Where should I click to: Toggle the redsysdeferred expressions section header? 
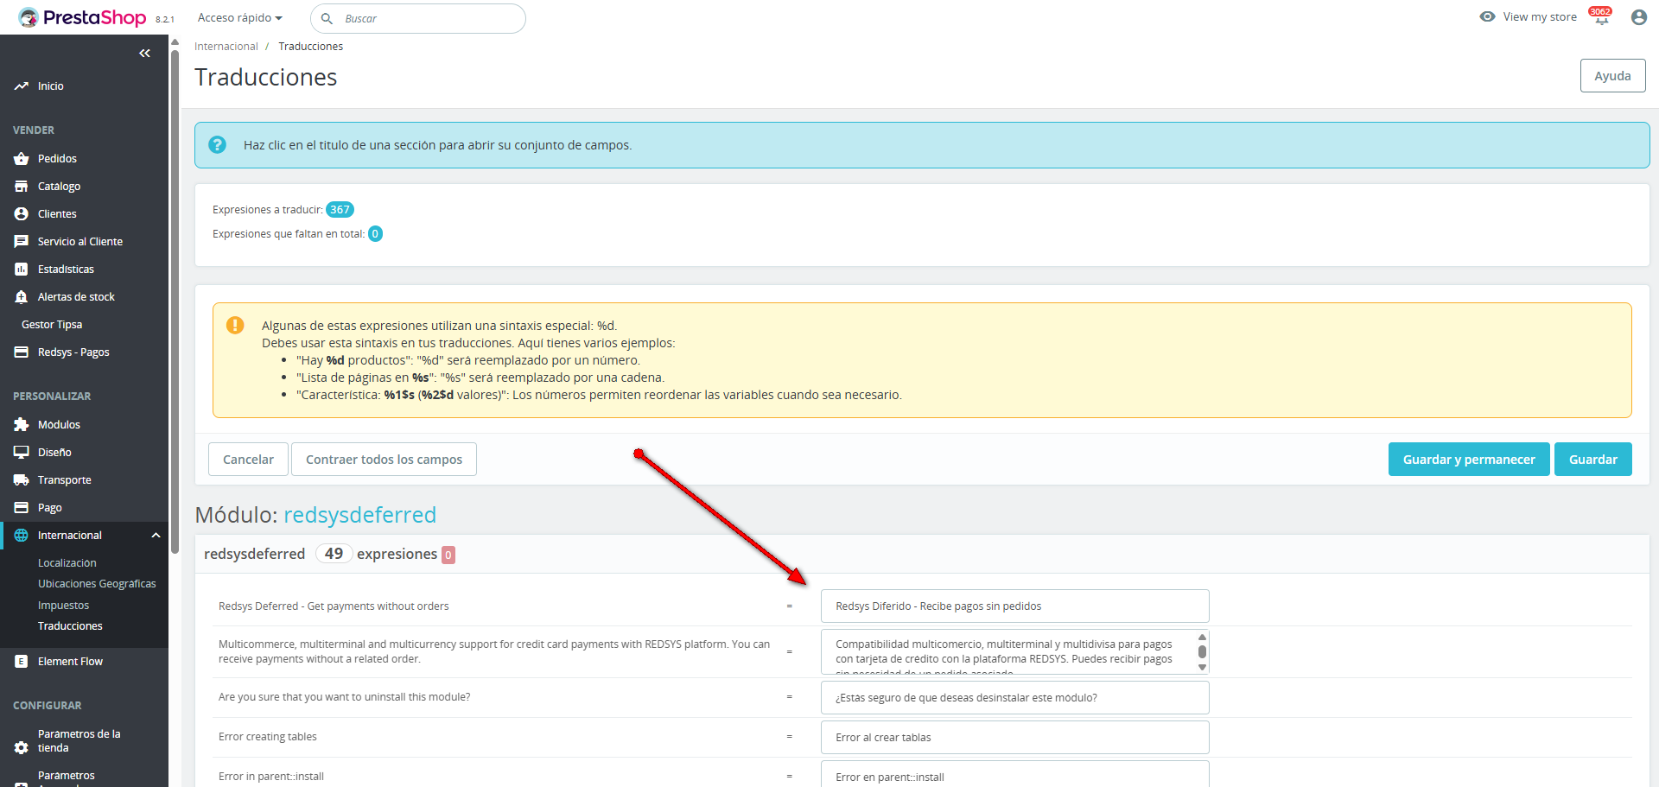pyautogui.click(x=922, y=554)
